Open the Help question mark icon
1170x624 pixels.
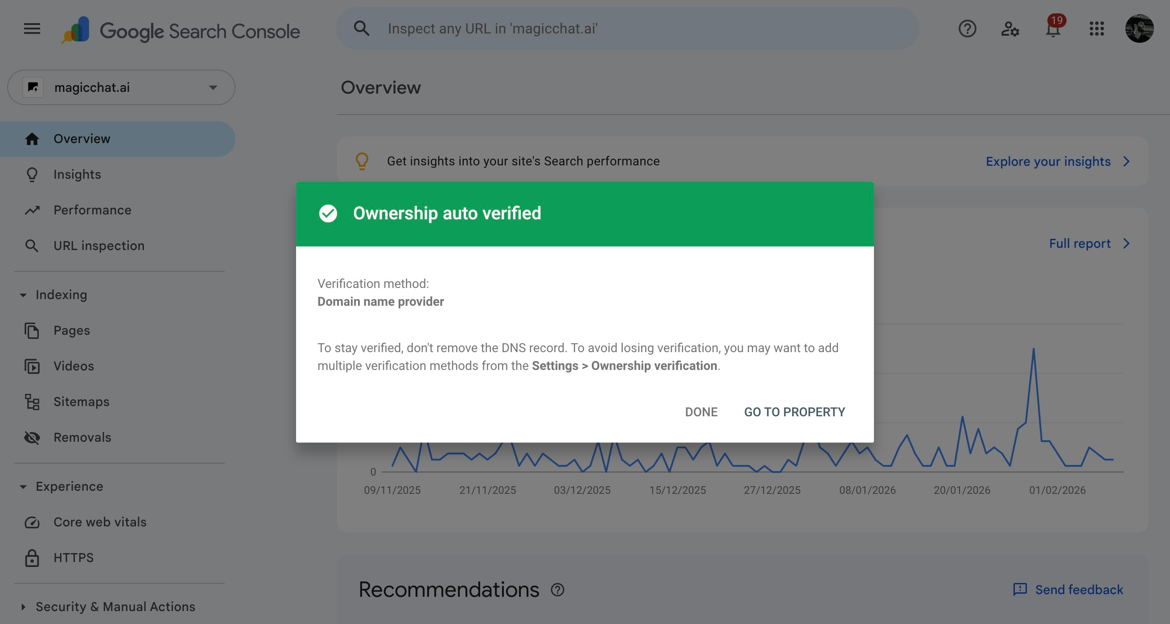point(967,29)
